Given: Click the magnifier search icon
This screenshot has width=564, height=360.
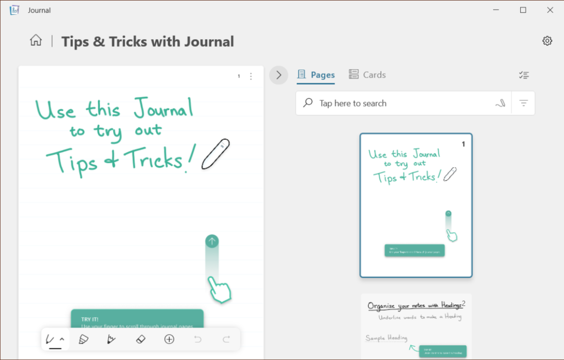Looking at the screenshot, I should tap(308, 103).
